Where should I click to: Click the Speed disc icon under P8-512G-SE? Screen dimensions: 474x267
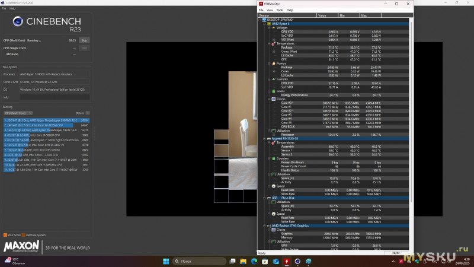pyautogui.click(x=274, y=186)
